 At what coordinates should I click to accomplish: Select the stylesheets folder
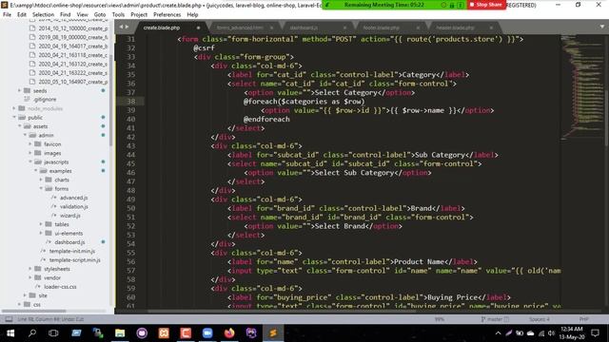coord(57,269)
